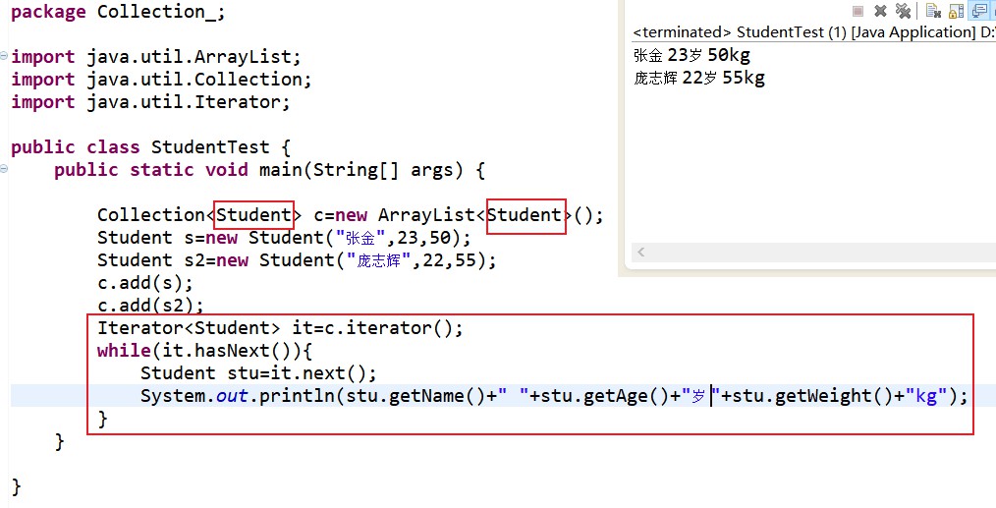Click the string literal "张金" in code
The image size is (996, 508).
(360, 238)
